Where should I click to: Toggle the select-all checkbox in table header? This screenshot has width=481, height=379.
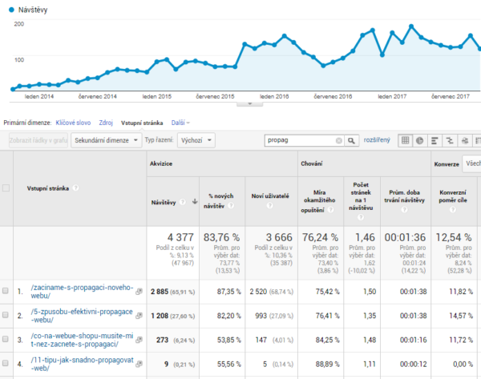[6, 188]
